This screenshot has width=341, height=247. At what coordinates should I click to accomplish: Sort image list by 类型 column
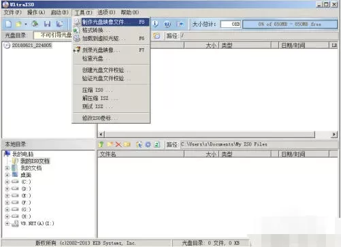(x=245, y=46)
